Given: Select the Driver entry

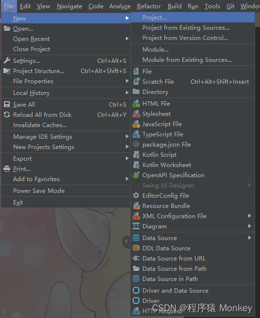Looking at the screenshot, I should coord(192,301).
